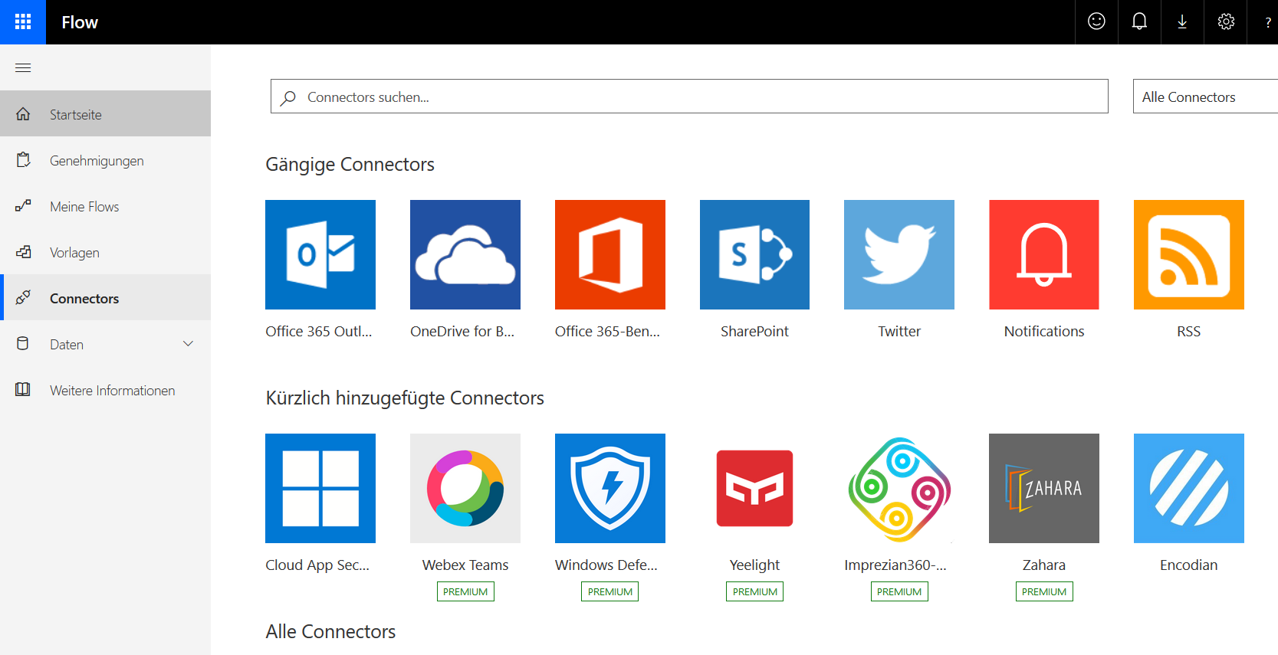Click the Office 365 Outl... label
The image size is (1278, 655).
319,331
